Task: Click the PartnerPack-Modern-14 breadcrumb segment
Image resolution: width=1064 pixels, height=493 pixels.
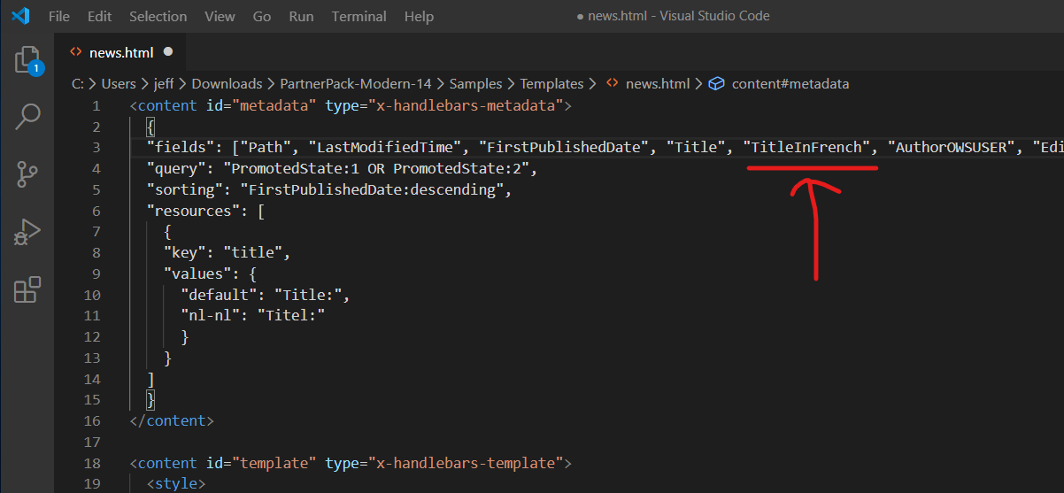Action: (x=355, y=84)
